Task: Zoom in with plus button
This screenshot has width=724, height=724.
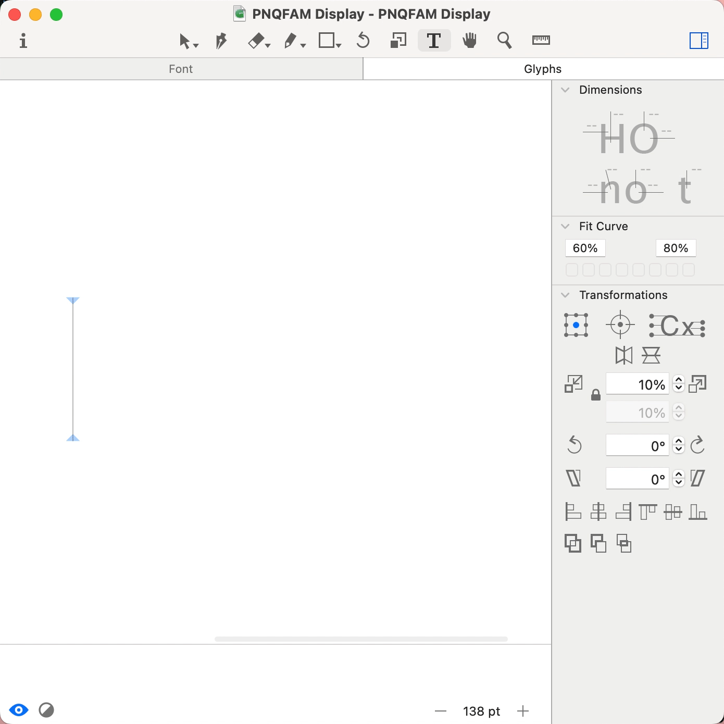Action: (x=523, y=711)
